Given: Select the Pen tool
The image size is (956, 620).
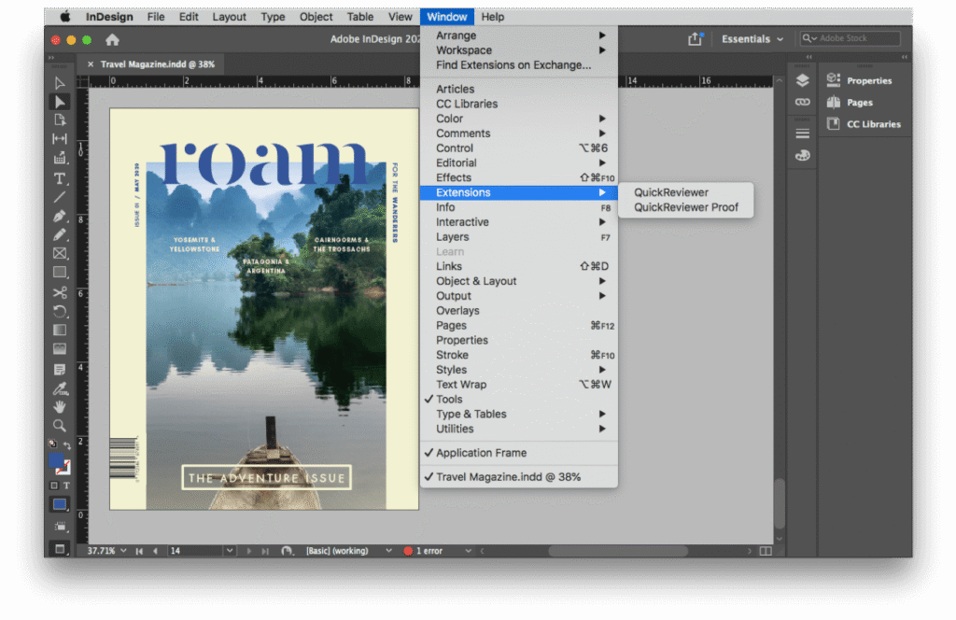Looking at the screenshot, I should 60,216.
